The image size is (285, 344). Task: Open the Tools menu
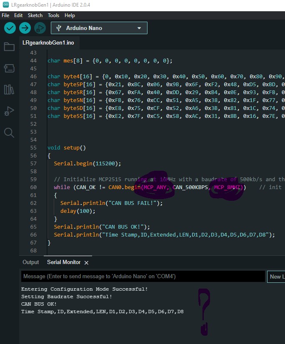tap(53, 15)
